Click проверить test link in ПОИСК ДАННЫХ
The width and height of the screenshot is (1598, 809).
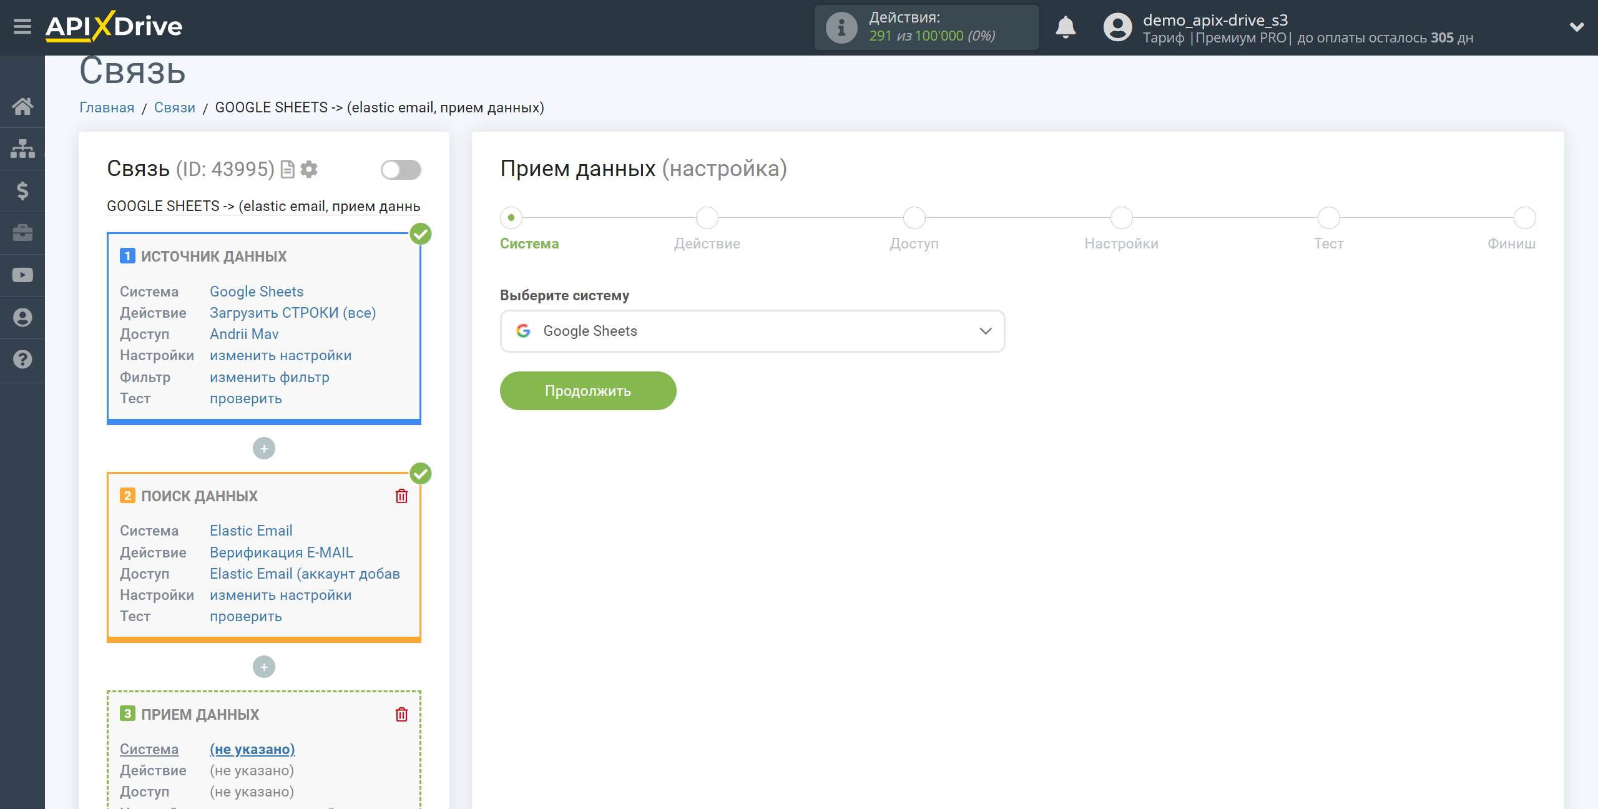pos(245,616)
